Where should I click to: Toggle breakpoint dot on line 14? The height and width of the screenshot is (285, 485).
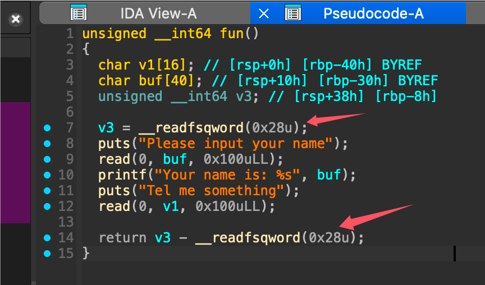[47, 238]
